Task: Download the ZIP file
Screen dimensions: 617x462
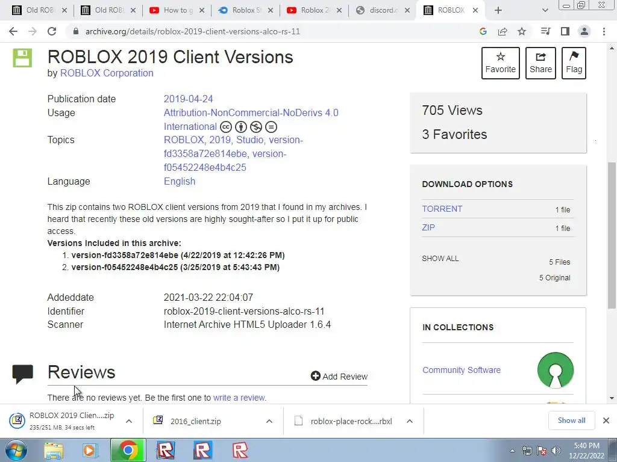Action: pyautogui.click(x=428, y=227)
